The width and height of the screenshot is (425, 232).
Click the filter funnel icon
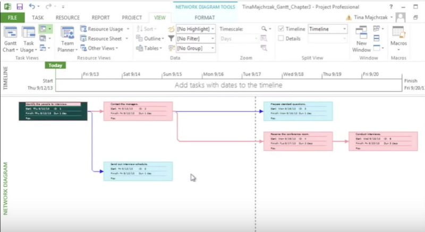[171, 38]
